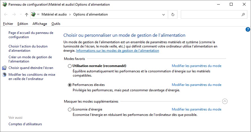The image size is (251, 132).
Task: Open the Fichier menu
Action: point(8,24)
